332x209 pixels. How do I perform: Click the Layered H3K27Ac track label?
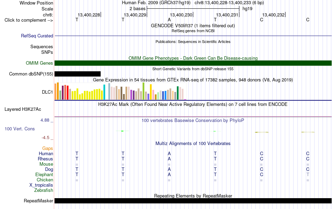[x=23, y=109]
